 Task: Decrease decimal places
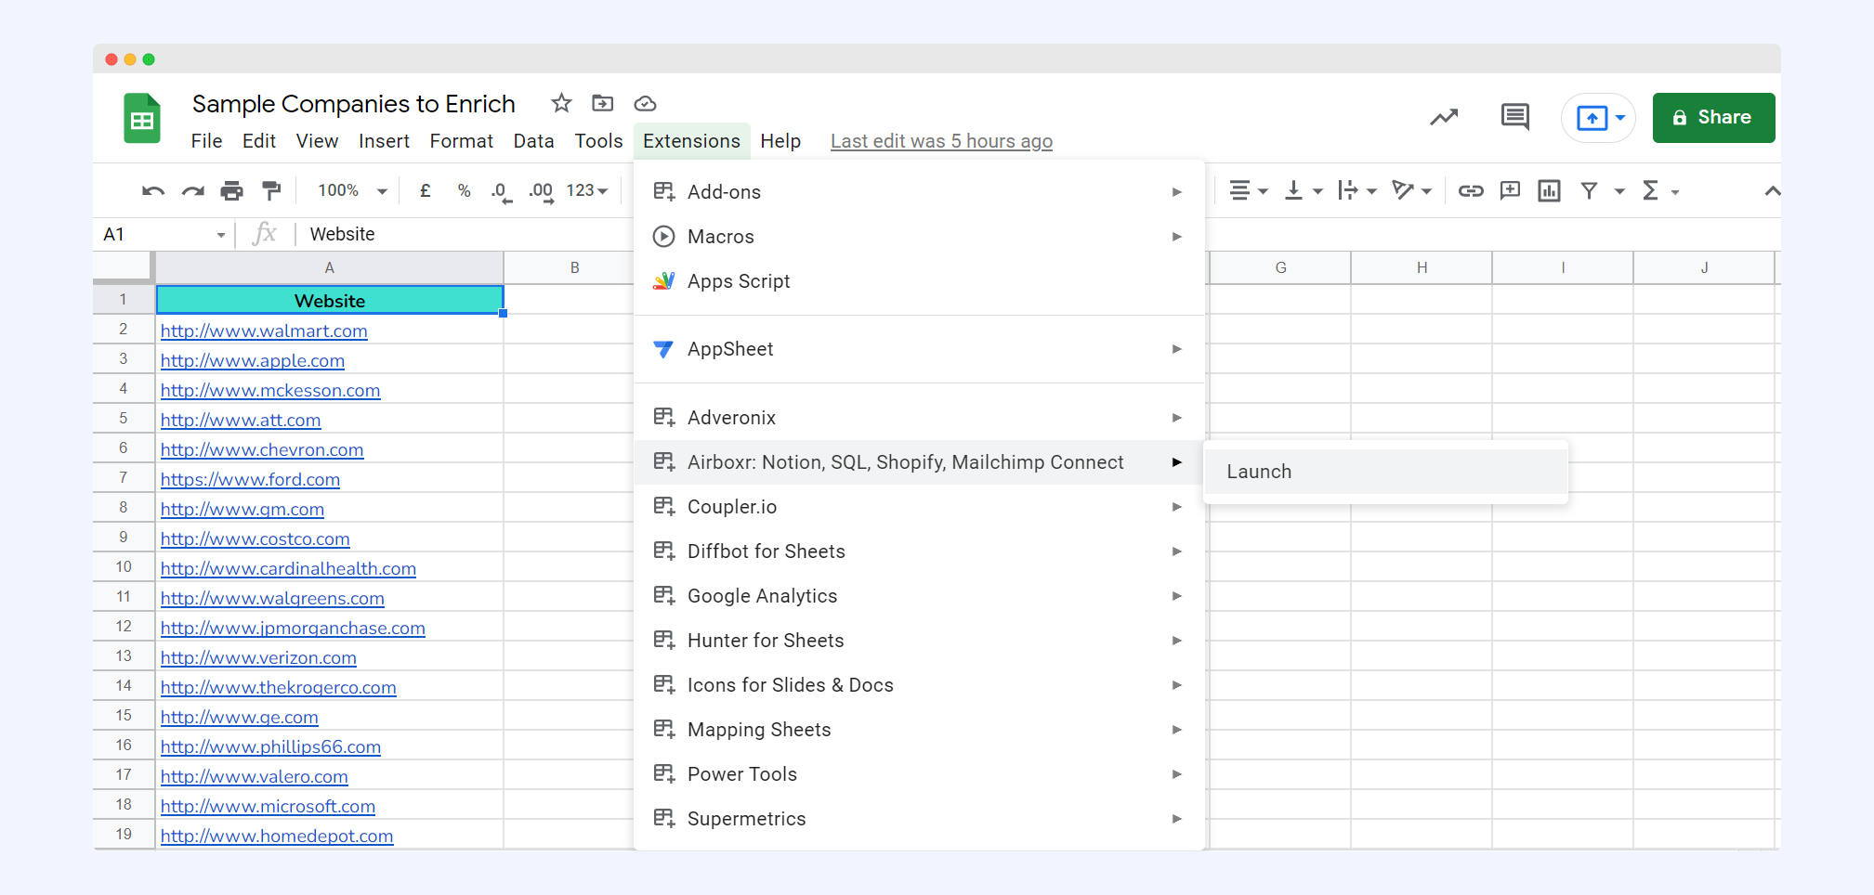501,191
